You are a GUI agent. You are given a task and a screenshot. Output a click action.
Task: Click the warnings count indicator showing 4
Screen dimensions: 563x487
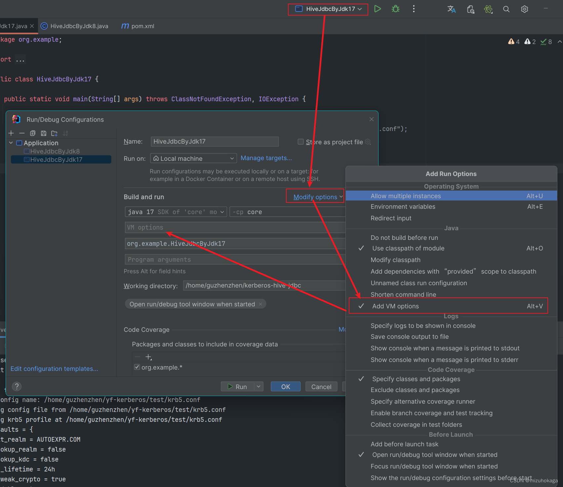pos(514,42)
